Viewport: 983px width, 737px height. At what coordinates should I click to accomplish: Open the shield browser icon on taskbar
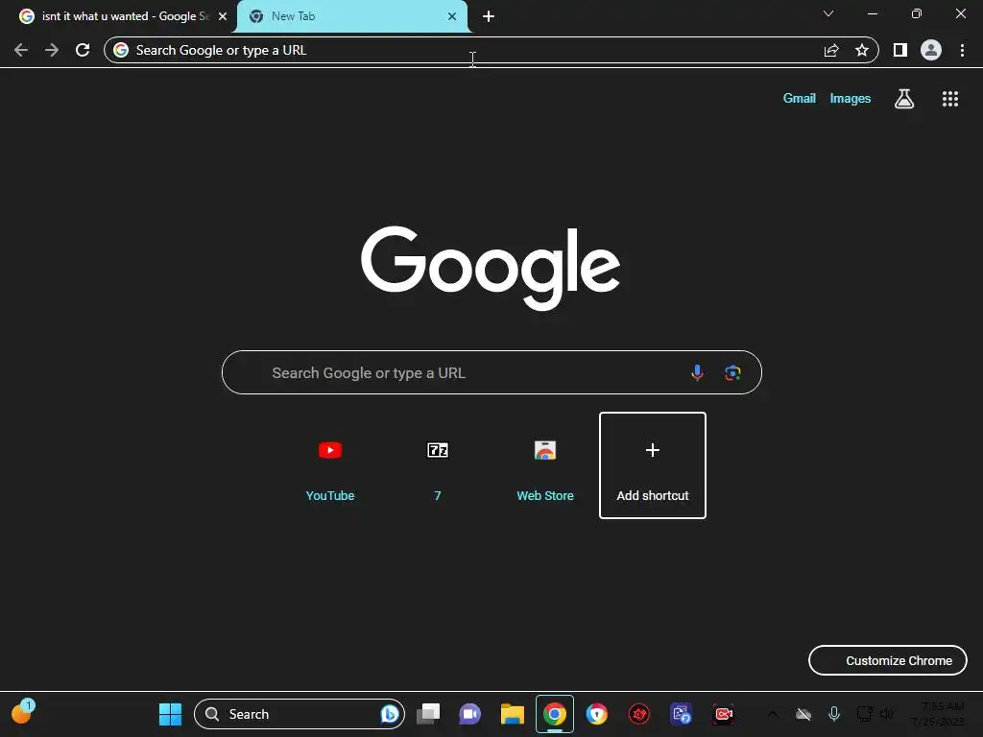coord(597,714)
